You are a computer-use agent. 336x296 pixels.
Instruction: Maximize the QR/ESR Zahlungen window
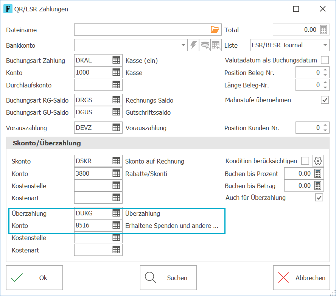[x=296, y=9]
